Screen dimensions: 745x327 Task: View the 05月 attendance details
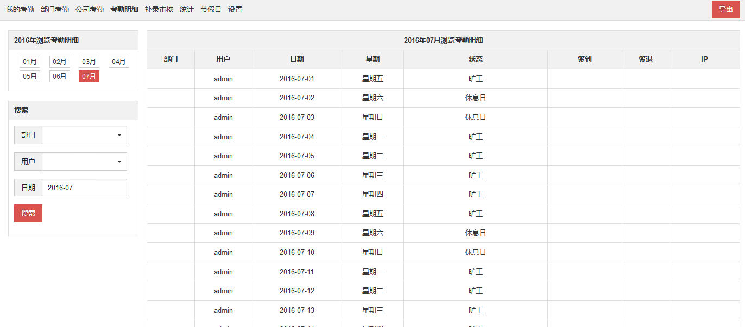[x=30, y=76]
